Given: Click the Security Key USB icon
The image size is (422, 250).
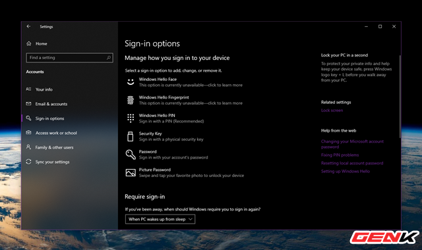Looking at the screenshot, I should click(x=131, y=136).
